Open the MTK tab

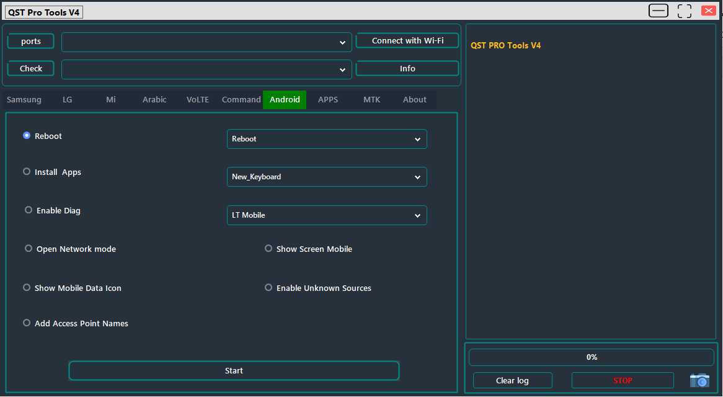pos(372,99)
